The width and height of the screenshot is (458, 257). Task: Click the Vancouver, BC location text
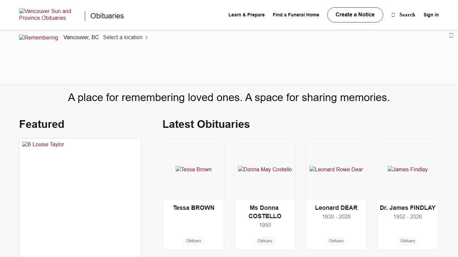point(81,37)
